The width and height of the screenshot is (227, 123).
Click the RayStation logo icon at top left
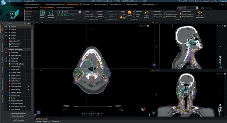[x=3, y=3]
